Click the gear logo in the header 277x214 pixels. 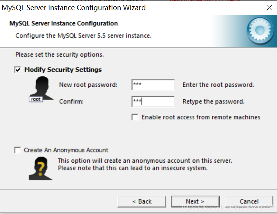260,30
